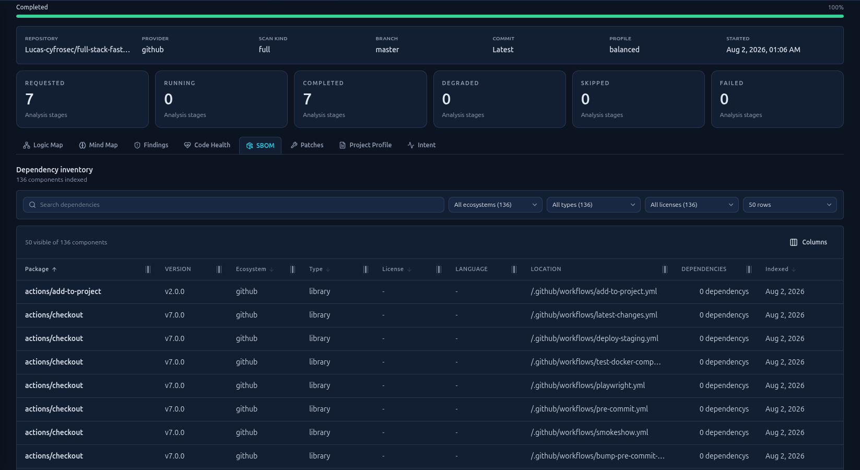Click the smokeshow.yml location path
The width and height of the screenshot is (860, 470).
click(590, 432)
